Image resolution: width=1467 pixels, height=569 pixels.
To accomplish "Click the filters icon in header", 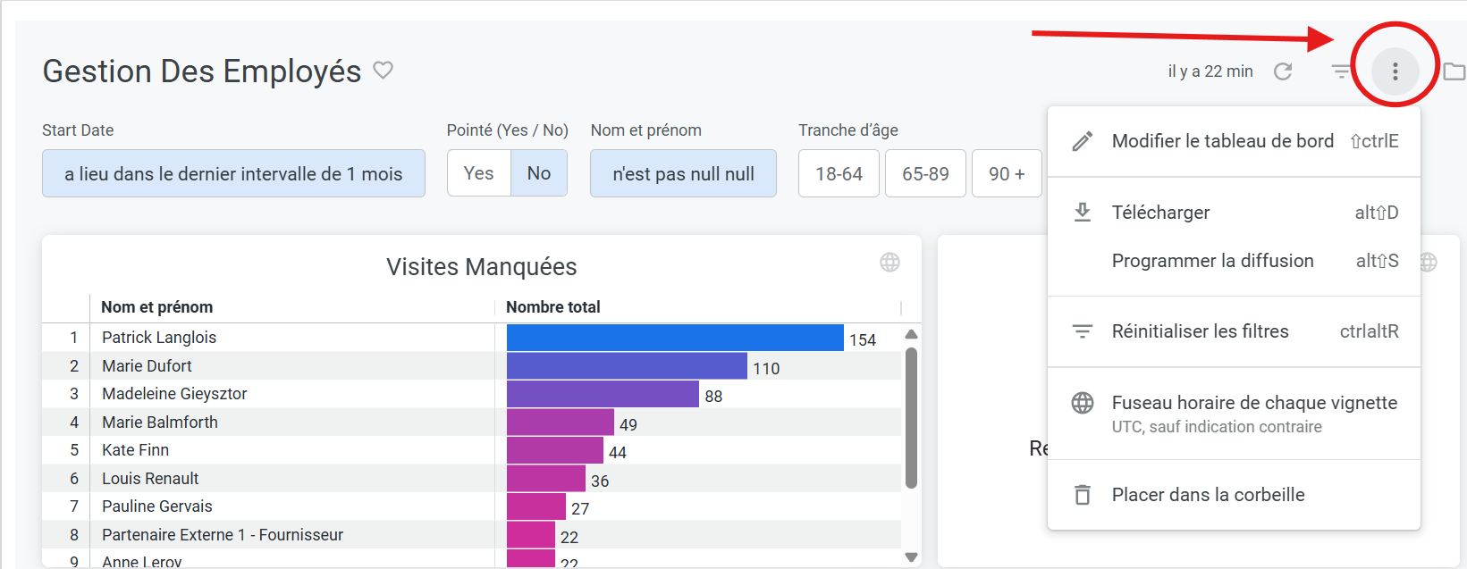I will click(x=1341, y=71).
